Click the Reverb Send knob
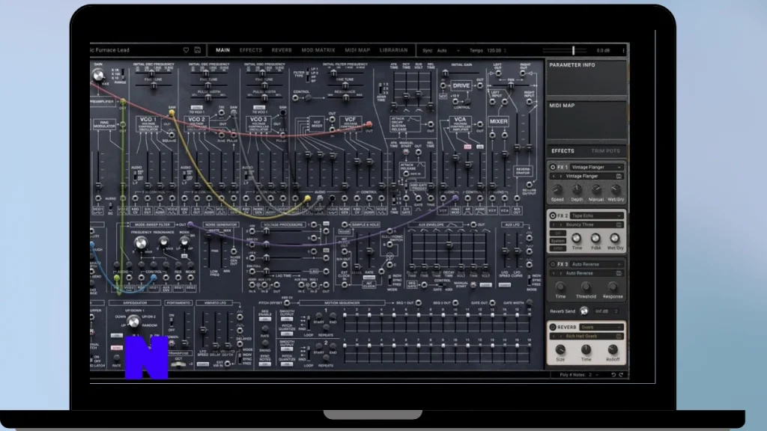Viewport: 767px width, 431px height. tap(584, 311)
